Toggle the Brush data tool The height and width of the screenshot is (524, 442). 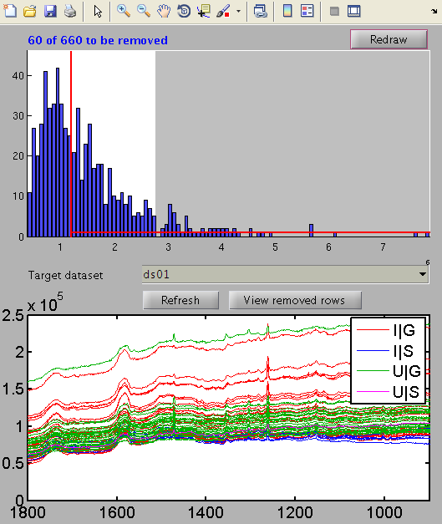(x=223, y=11)
